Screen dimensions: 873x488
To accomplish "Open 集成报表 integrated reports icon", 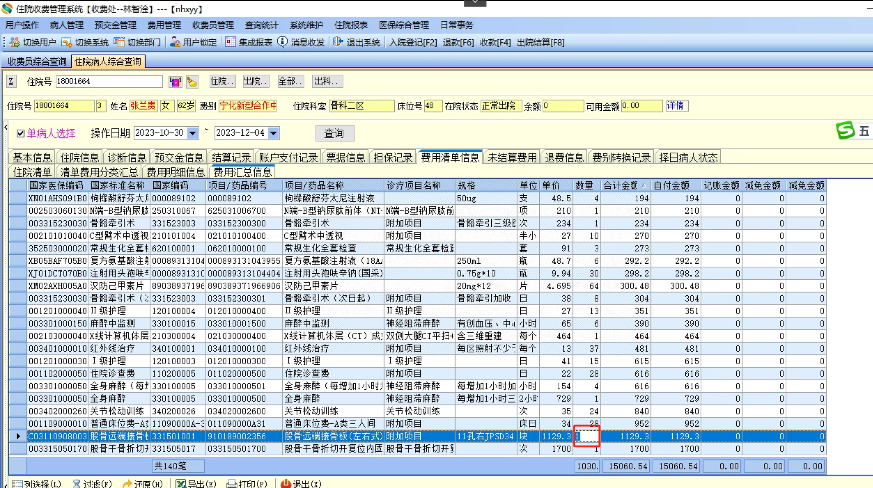I will pyautogui.click(x=230, y=42).
